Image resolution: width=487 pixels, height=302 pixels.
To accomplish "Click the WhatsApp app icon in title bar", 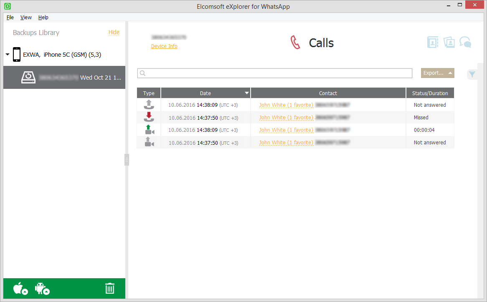I will (8, 6).
